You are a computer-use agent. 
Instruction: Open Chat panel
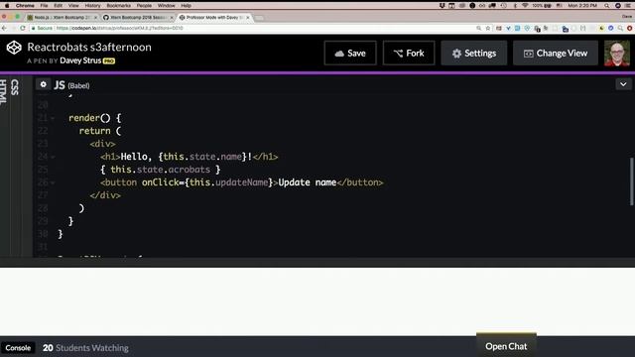coord(506,346)
